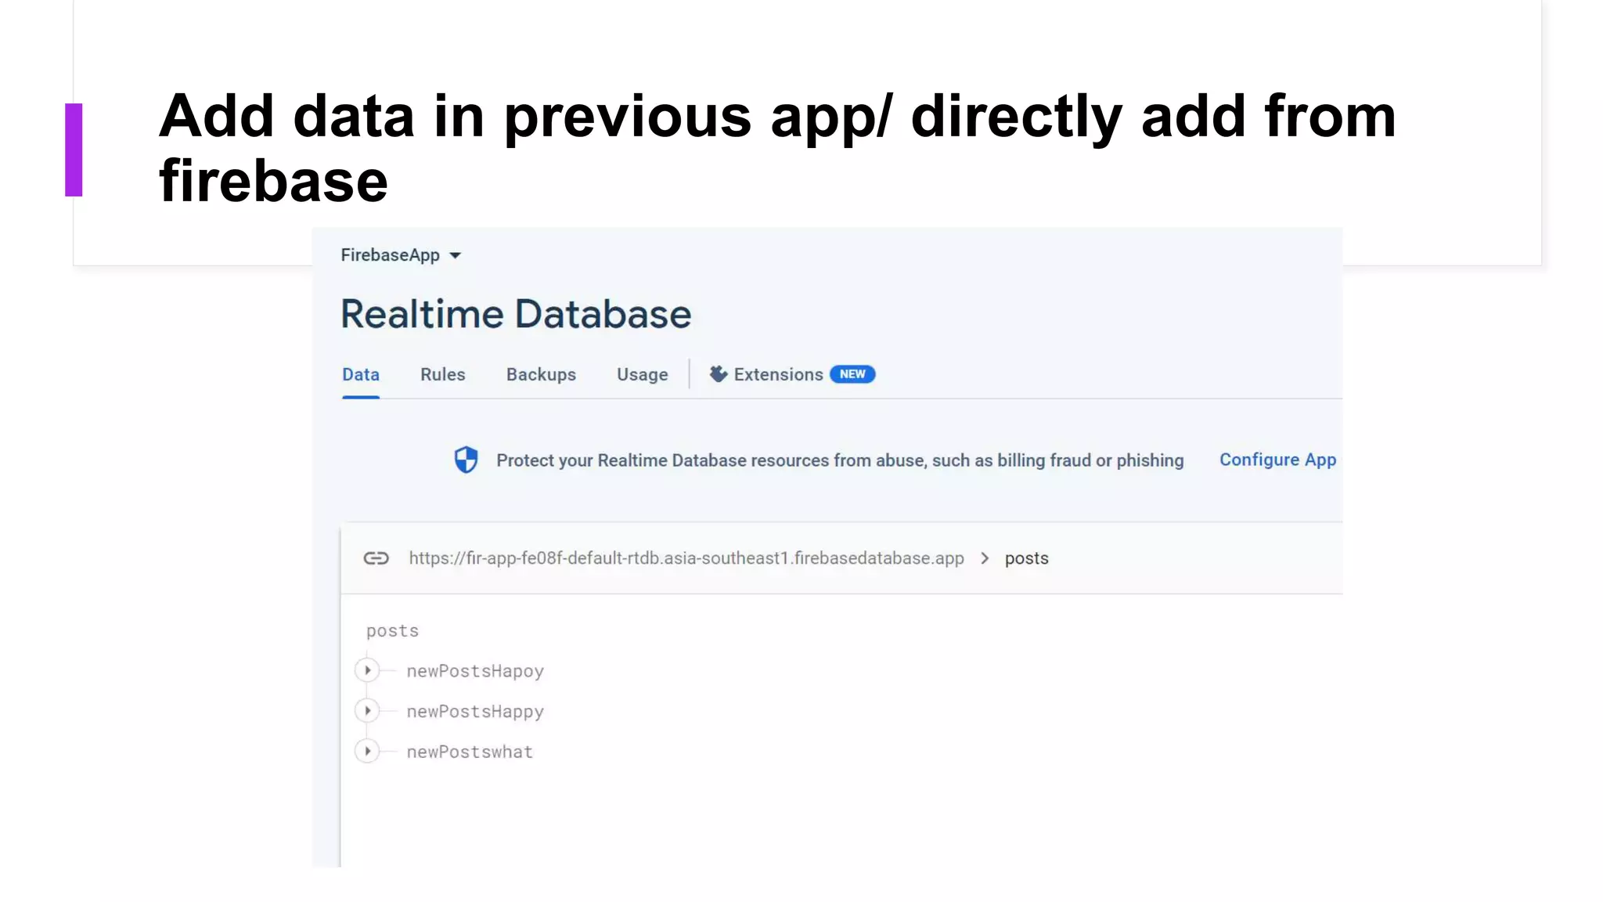Click the slide title text
Viewport: 1603px width, 902px height.
pyautogui.click(x=777, y=148)
